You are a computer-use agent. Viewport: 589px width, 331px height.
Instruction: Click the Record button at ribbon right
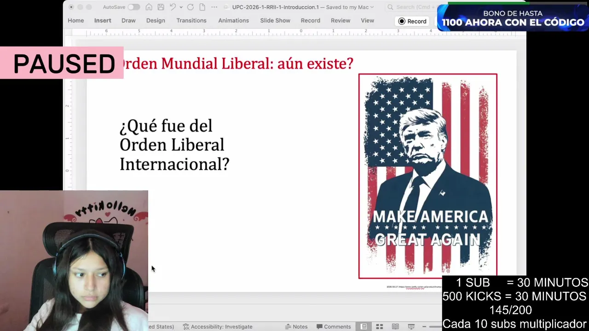(x=412, y=21)
